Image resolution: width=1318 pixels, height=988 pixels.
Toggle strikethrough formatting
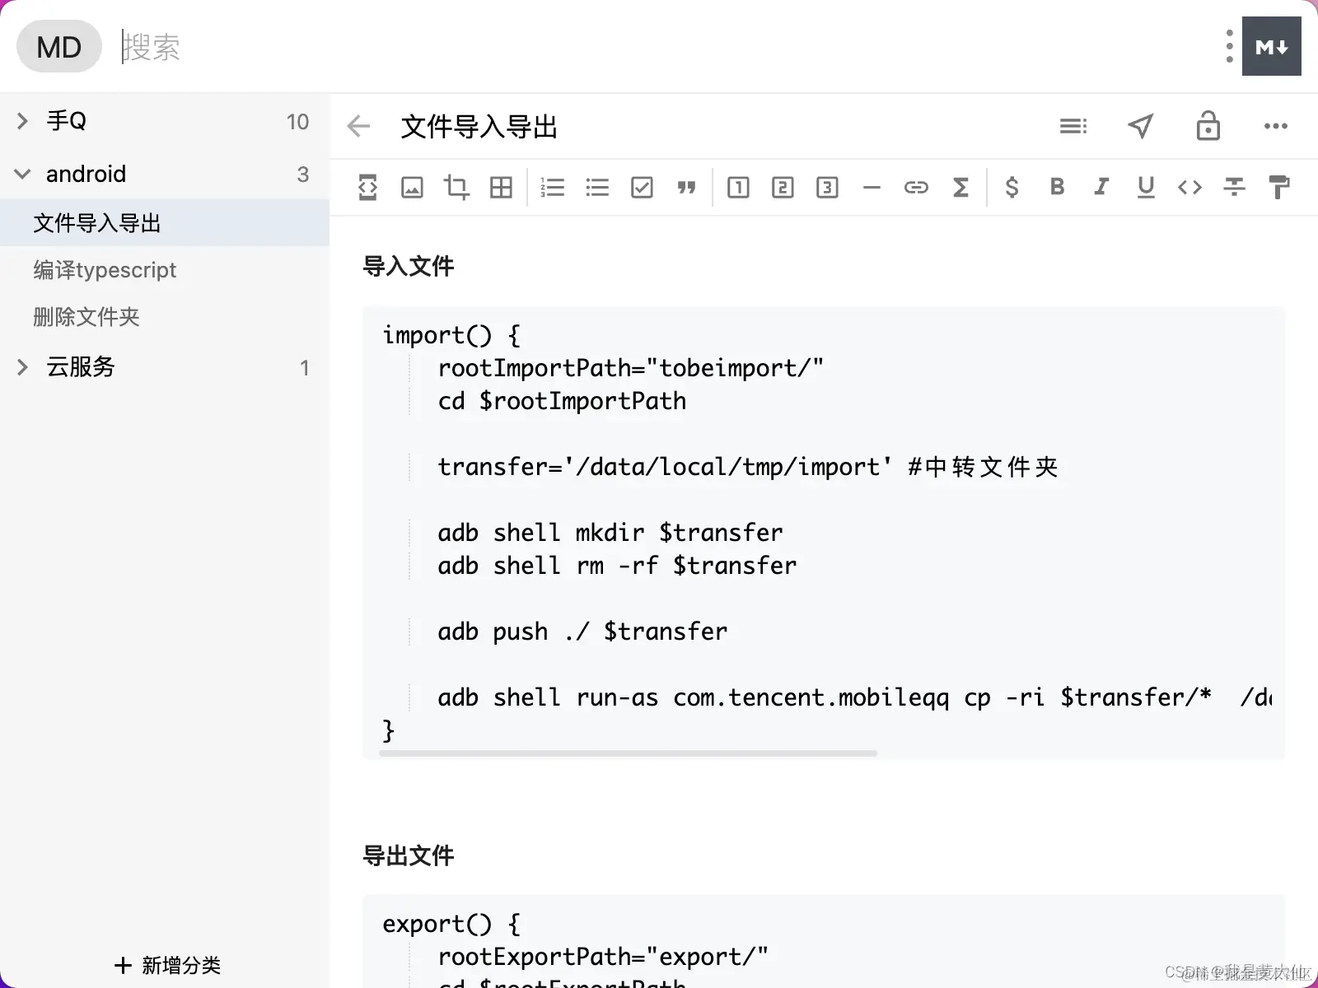click(x=1234, y=188)
